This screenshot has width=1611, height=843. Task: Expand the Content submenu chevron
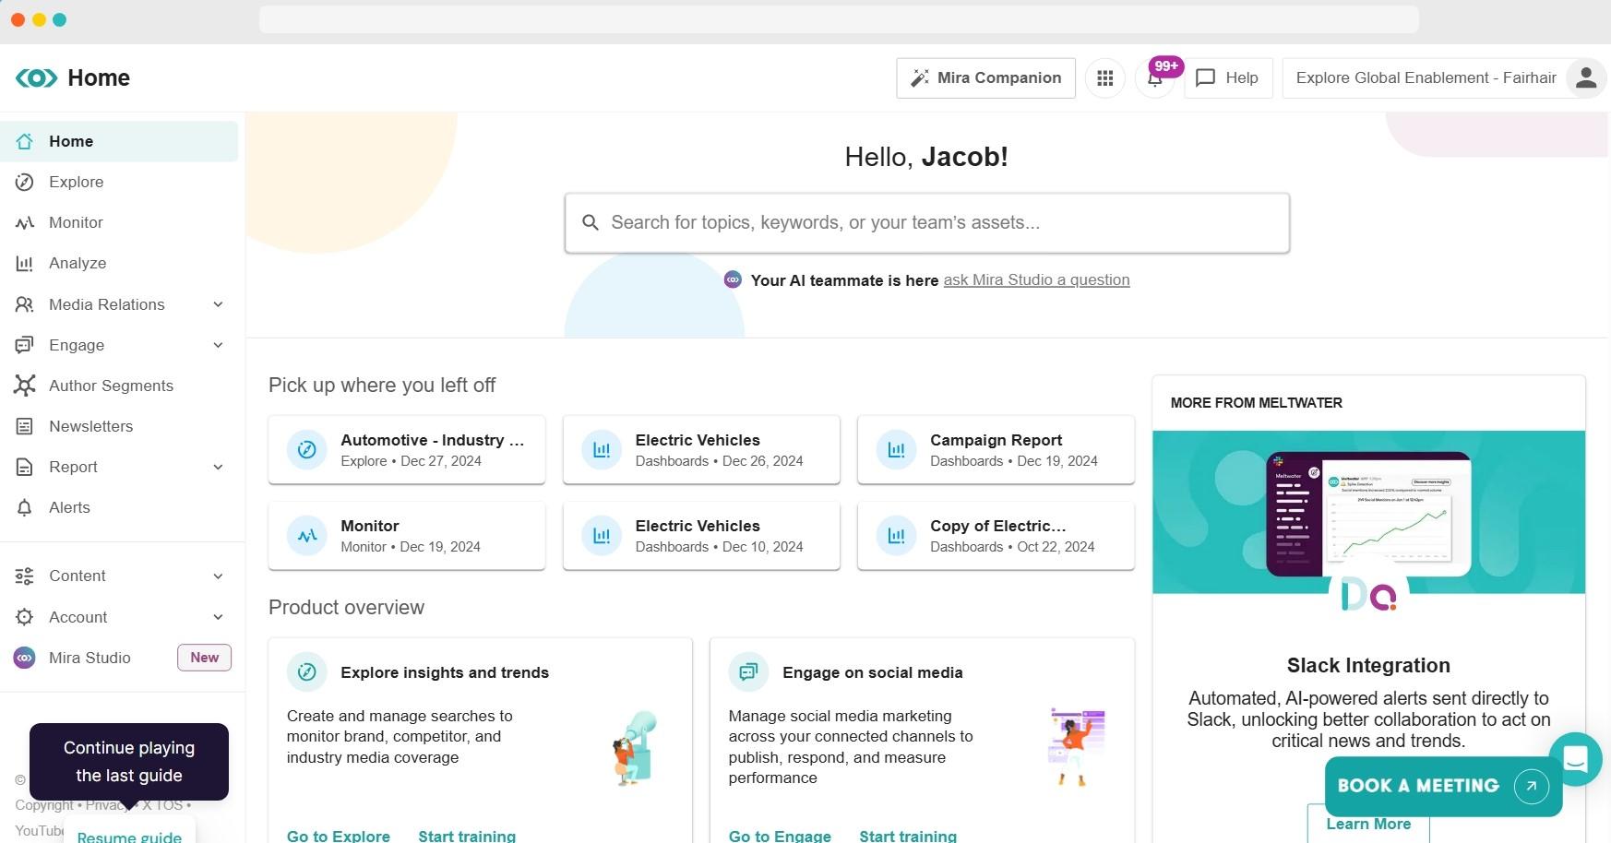[x=219, y=576]
